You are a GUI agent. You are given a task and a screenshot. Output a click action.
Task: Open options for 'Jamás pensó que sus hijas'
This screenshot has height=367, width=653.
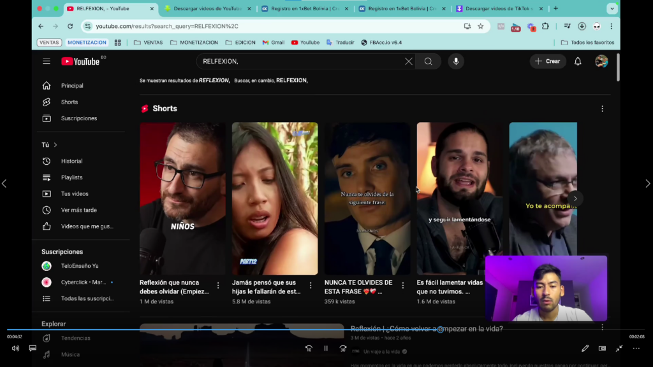click(311, 286)
